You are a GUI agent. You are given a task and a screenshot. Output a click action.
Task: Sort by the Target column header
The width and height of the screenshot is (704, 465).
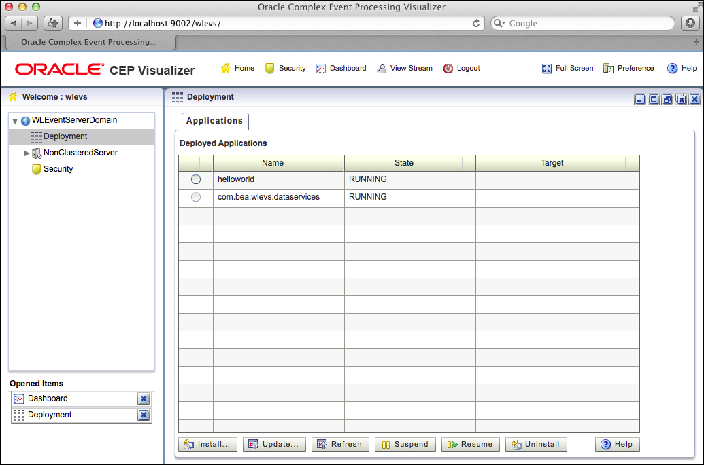557,163
